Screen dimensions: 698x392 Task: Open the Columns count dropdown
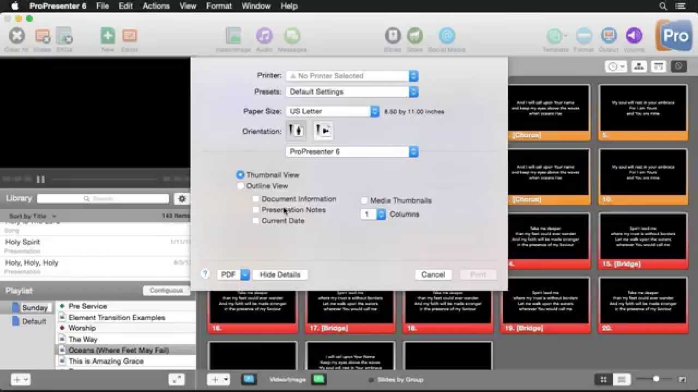(374, 214)
